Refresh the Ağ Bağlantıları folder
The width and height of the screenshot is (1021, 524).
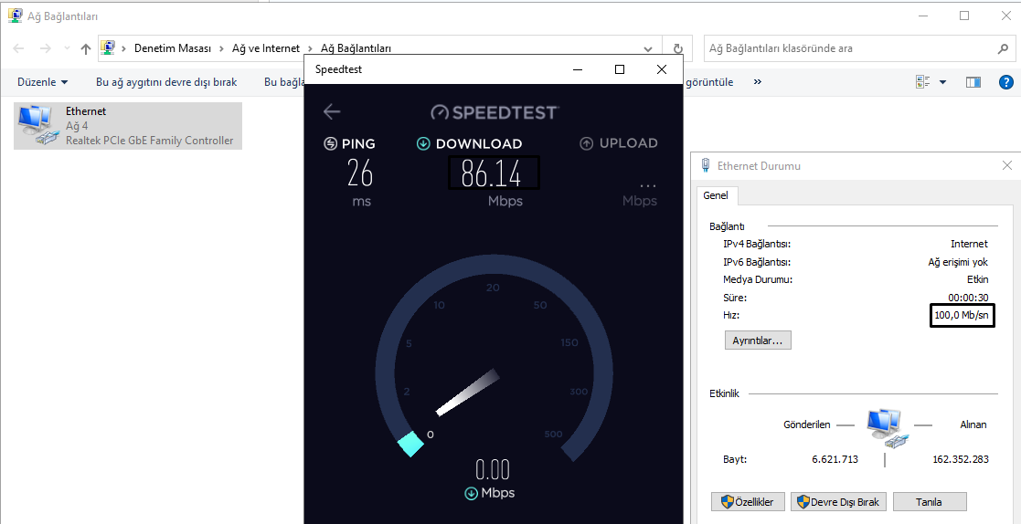tap(678, 48)
